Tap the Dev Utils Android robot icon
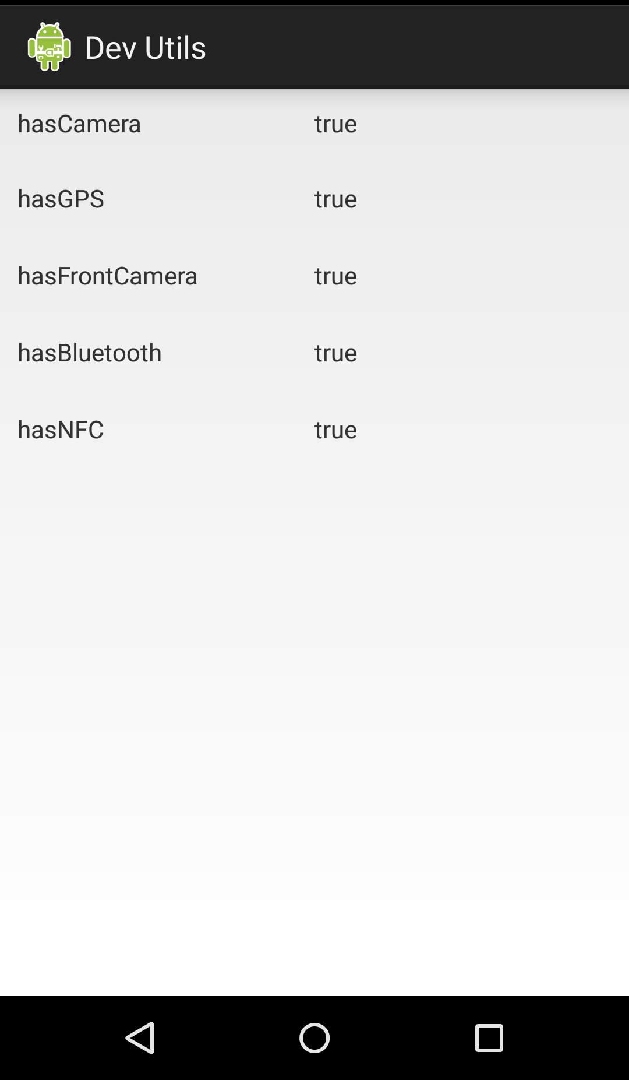 pos(50,47)
